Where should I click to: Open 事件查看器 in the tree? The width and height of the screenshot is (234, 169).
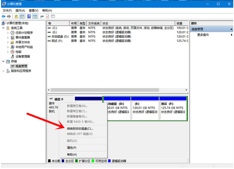pyautogui.click(x=23, y=37)
